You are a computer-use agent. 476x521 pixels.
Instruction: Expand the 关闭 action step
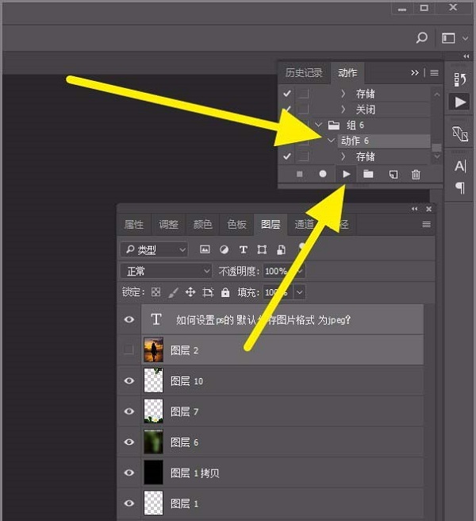[343, 109]
